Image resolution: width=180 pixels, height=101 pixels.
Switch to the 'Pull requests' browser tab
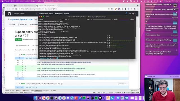coord(24,6)
